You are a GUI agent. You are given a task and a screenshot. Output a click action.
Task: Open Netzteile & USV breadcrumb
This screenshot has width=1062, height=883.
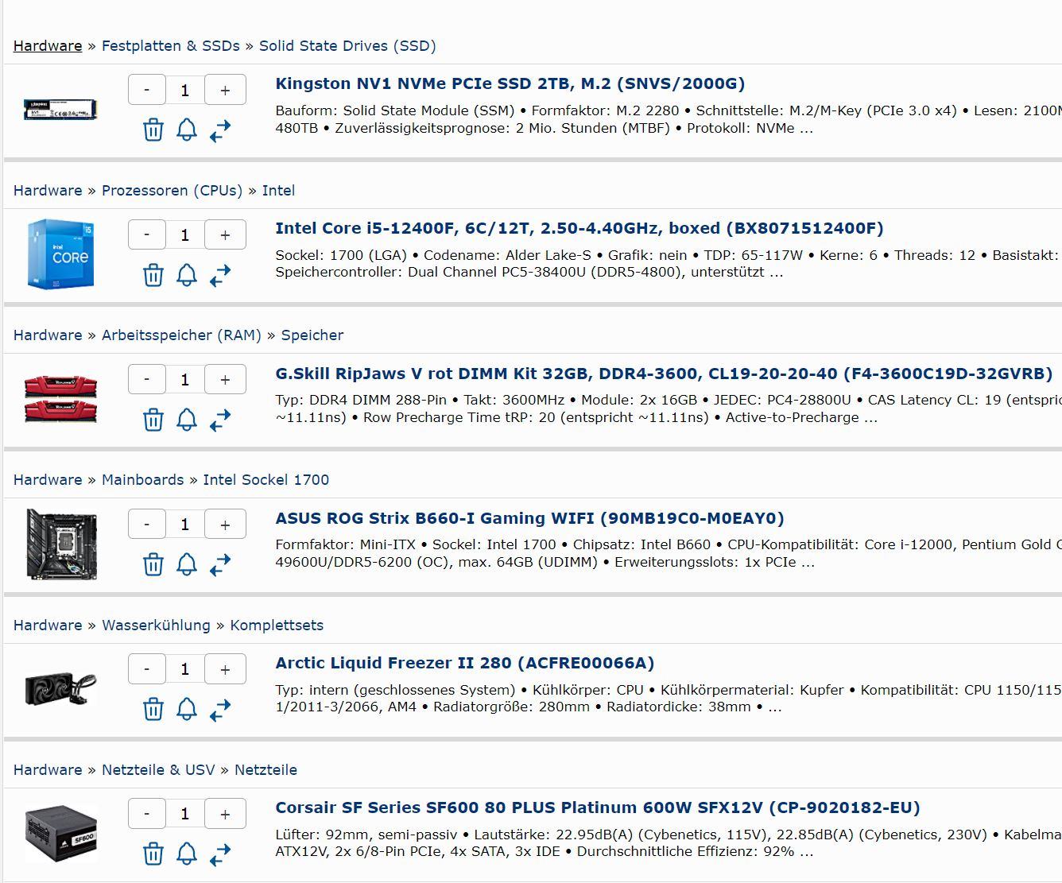(158, 769)
